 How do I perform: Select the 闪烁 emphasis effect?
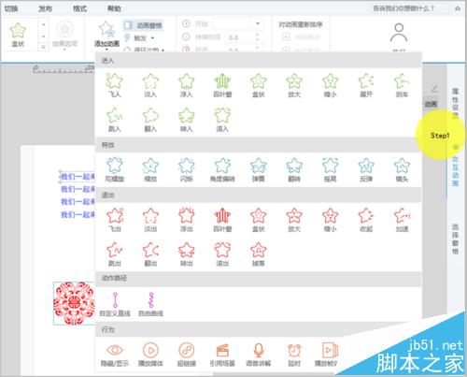point(187,169)
